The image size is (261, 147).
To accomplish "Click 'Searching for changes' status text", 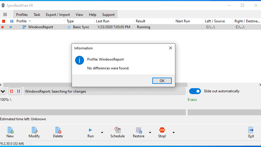I will pyautogui.click(x=69, y=91).
